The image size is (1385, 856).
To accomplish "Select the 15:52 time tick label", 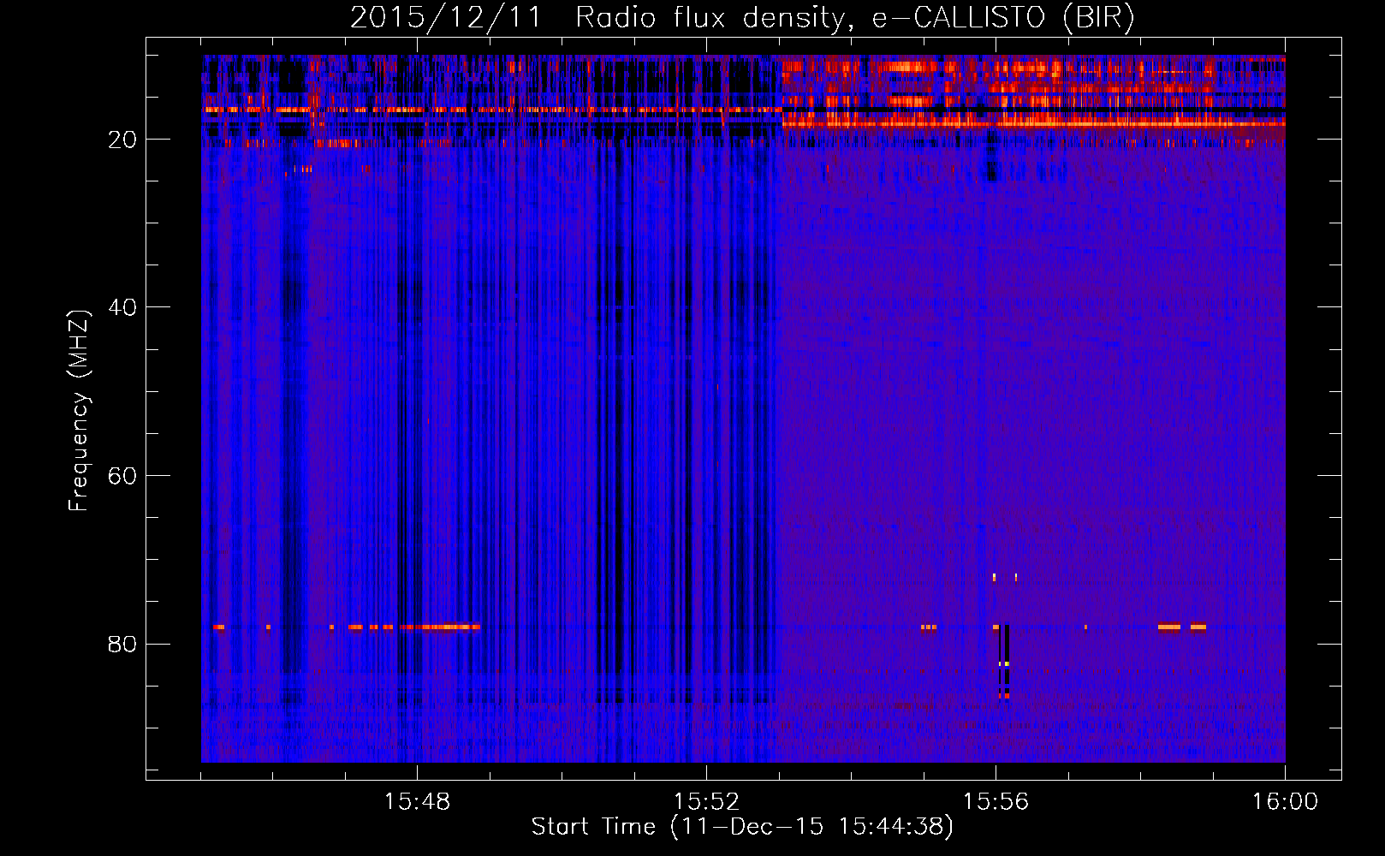I will pos(706,802).
